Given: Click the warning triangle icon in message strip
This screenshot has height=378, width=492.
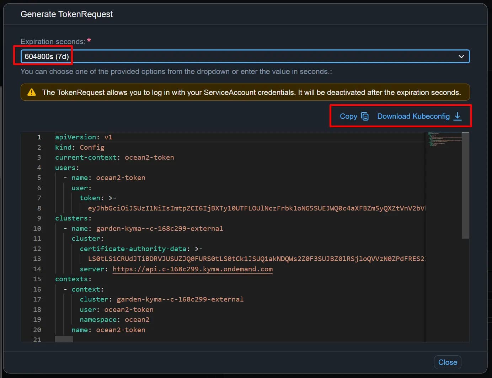Looking at the screenshot, I should pos(32,92).
